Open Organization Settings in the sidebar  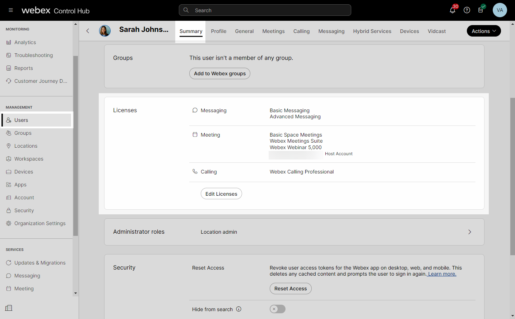(x=37, y=223)
